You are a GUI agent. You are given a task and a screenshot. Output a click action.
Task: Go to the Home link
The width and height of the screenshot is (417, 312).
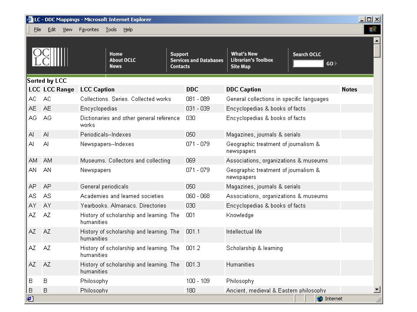click(x=116, y=54)
